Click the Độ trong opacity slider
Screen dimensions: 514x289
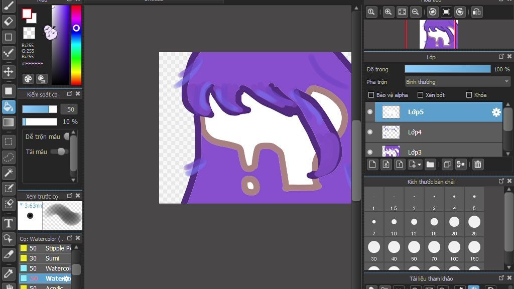click(x=447, y=69)
